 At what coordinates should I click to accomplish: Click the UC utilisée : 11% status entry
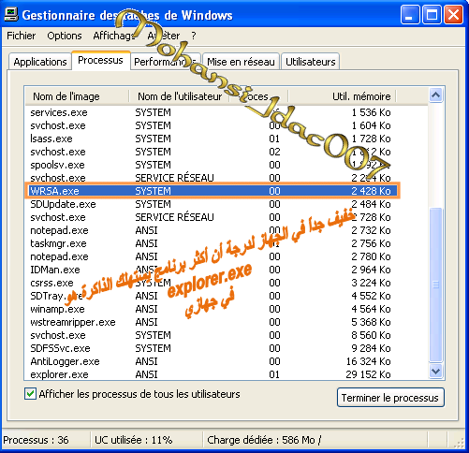point(134,440)
